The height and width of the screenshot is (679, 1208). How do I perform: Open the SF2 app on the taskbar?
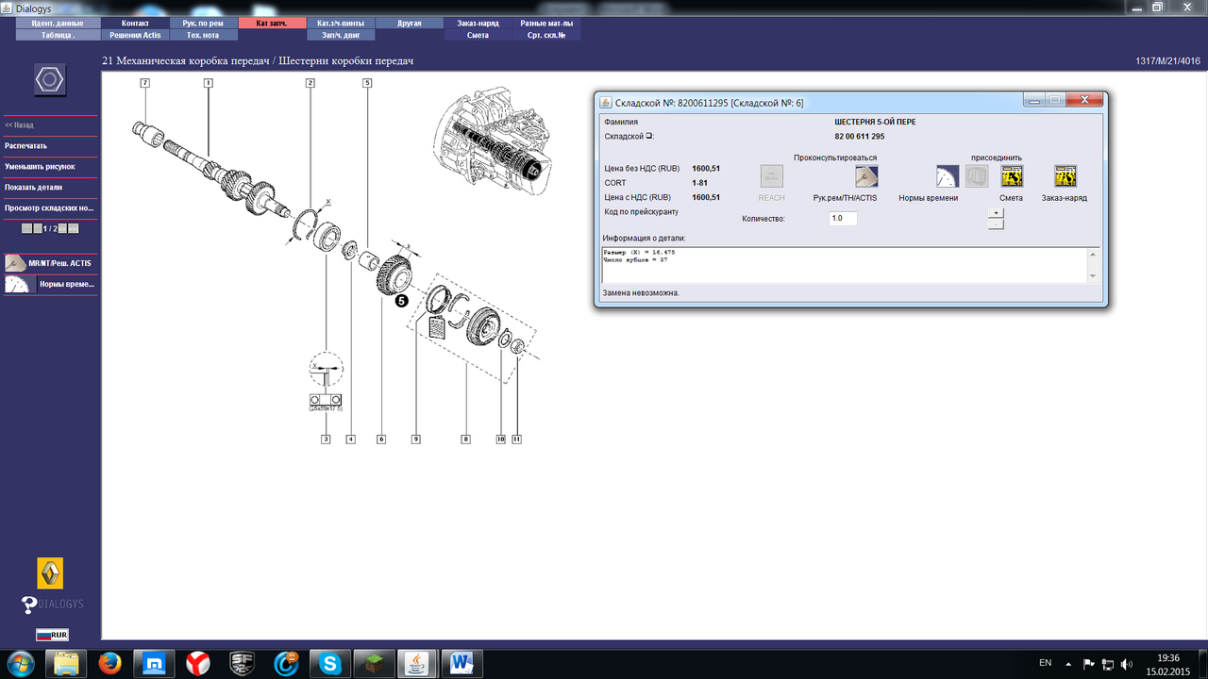tap(242, 664)
